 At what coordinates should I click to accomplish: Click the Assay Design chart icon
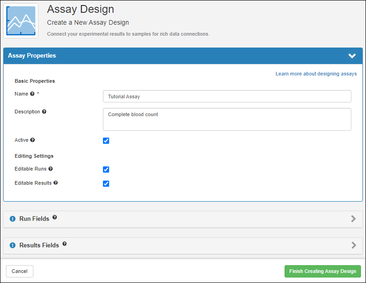21,21
